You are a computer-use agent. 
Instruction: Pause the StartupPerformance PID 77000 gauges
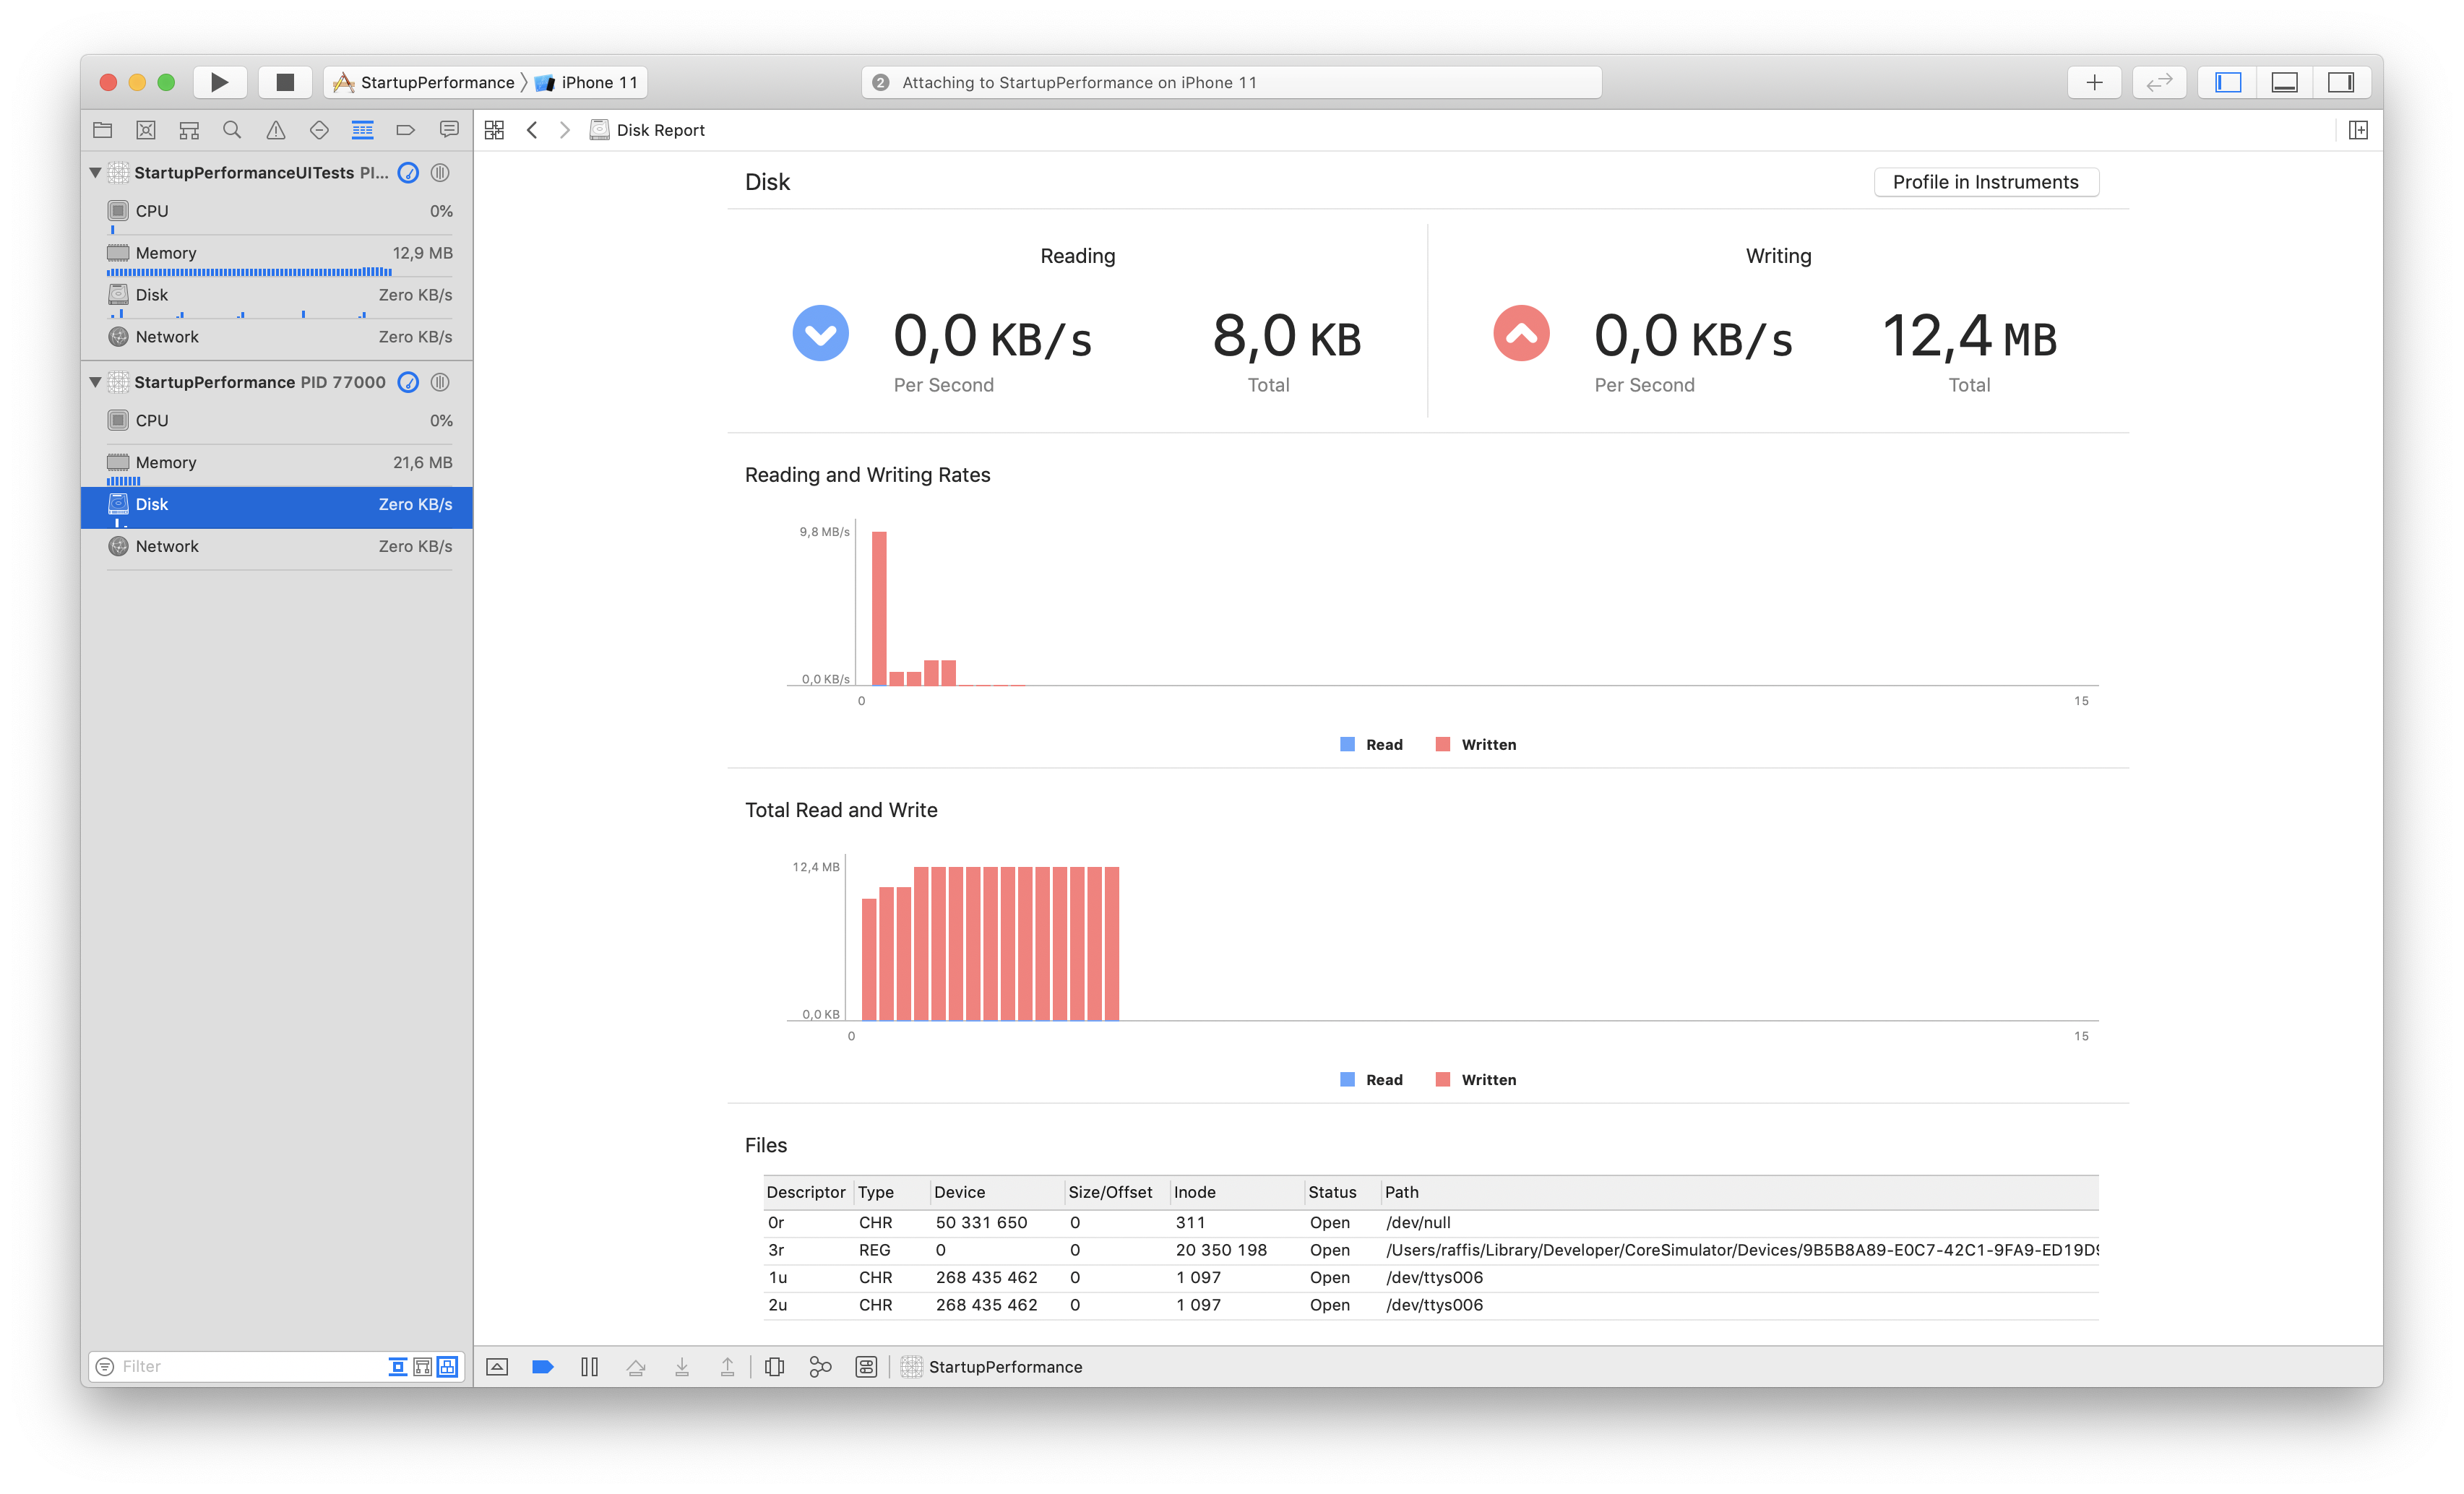pyautogui.click(x=440, y=382)
